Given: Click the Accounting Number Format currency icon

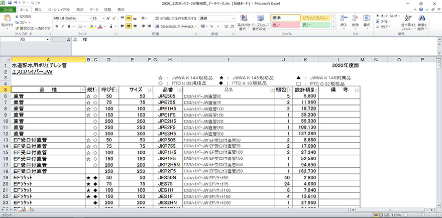Looking at the screenshot, I should point(203,26).
